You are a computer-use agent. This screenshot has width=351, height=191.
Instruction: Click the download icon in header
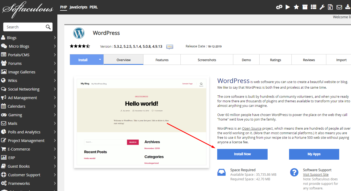tap(348, 7)
